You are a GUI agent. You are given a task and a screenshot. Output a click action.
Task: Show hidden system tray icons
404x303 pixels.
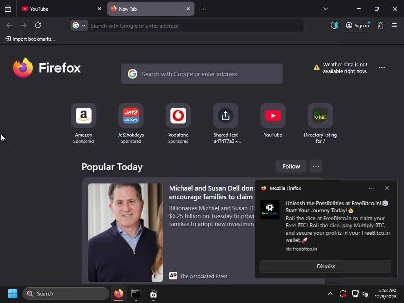[330, 294]
